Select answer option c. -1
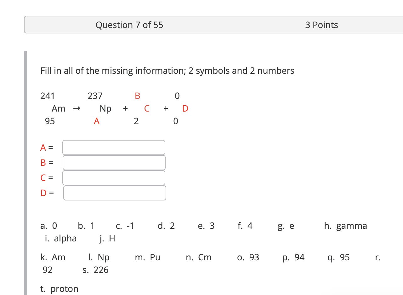The width and height of the screenshot is (403, 295). (125, 226)
